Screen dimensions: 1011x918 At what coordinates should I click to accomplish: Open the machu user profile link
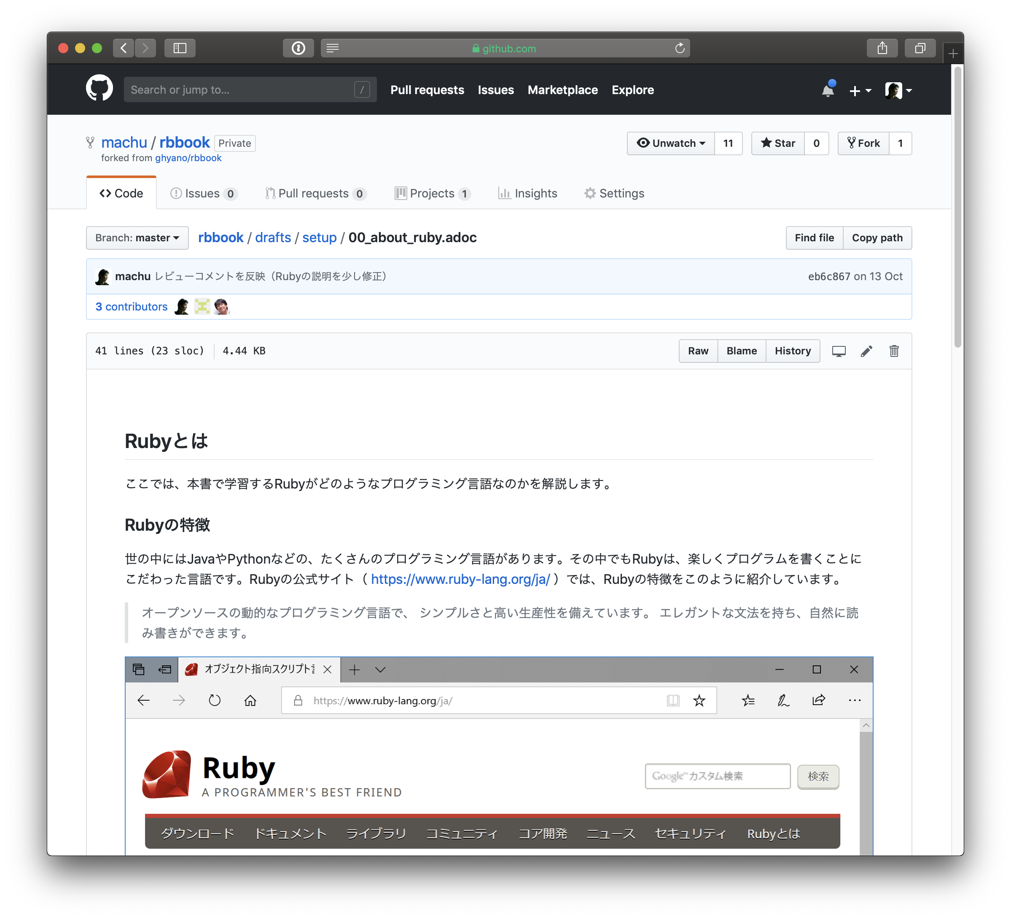pos(124,143)
